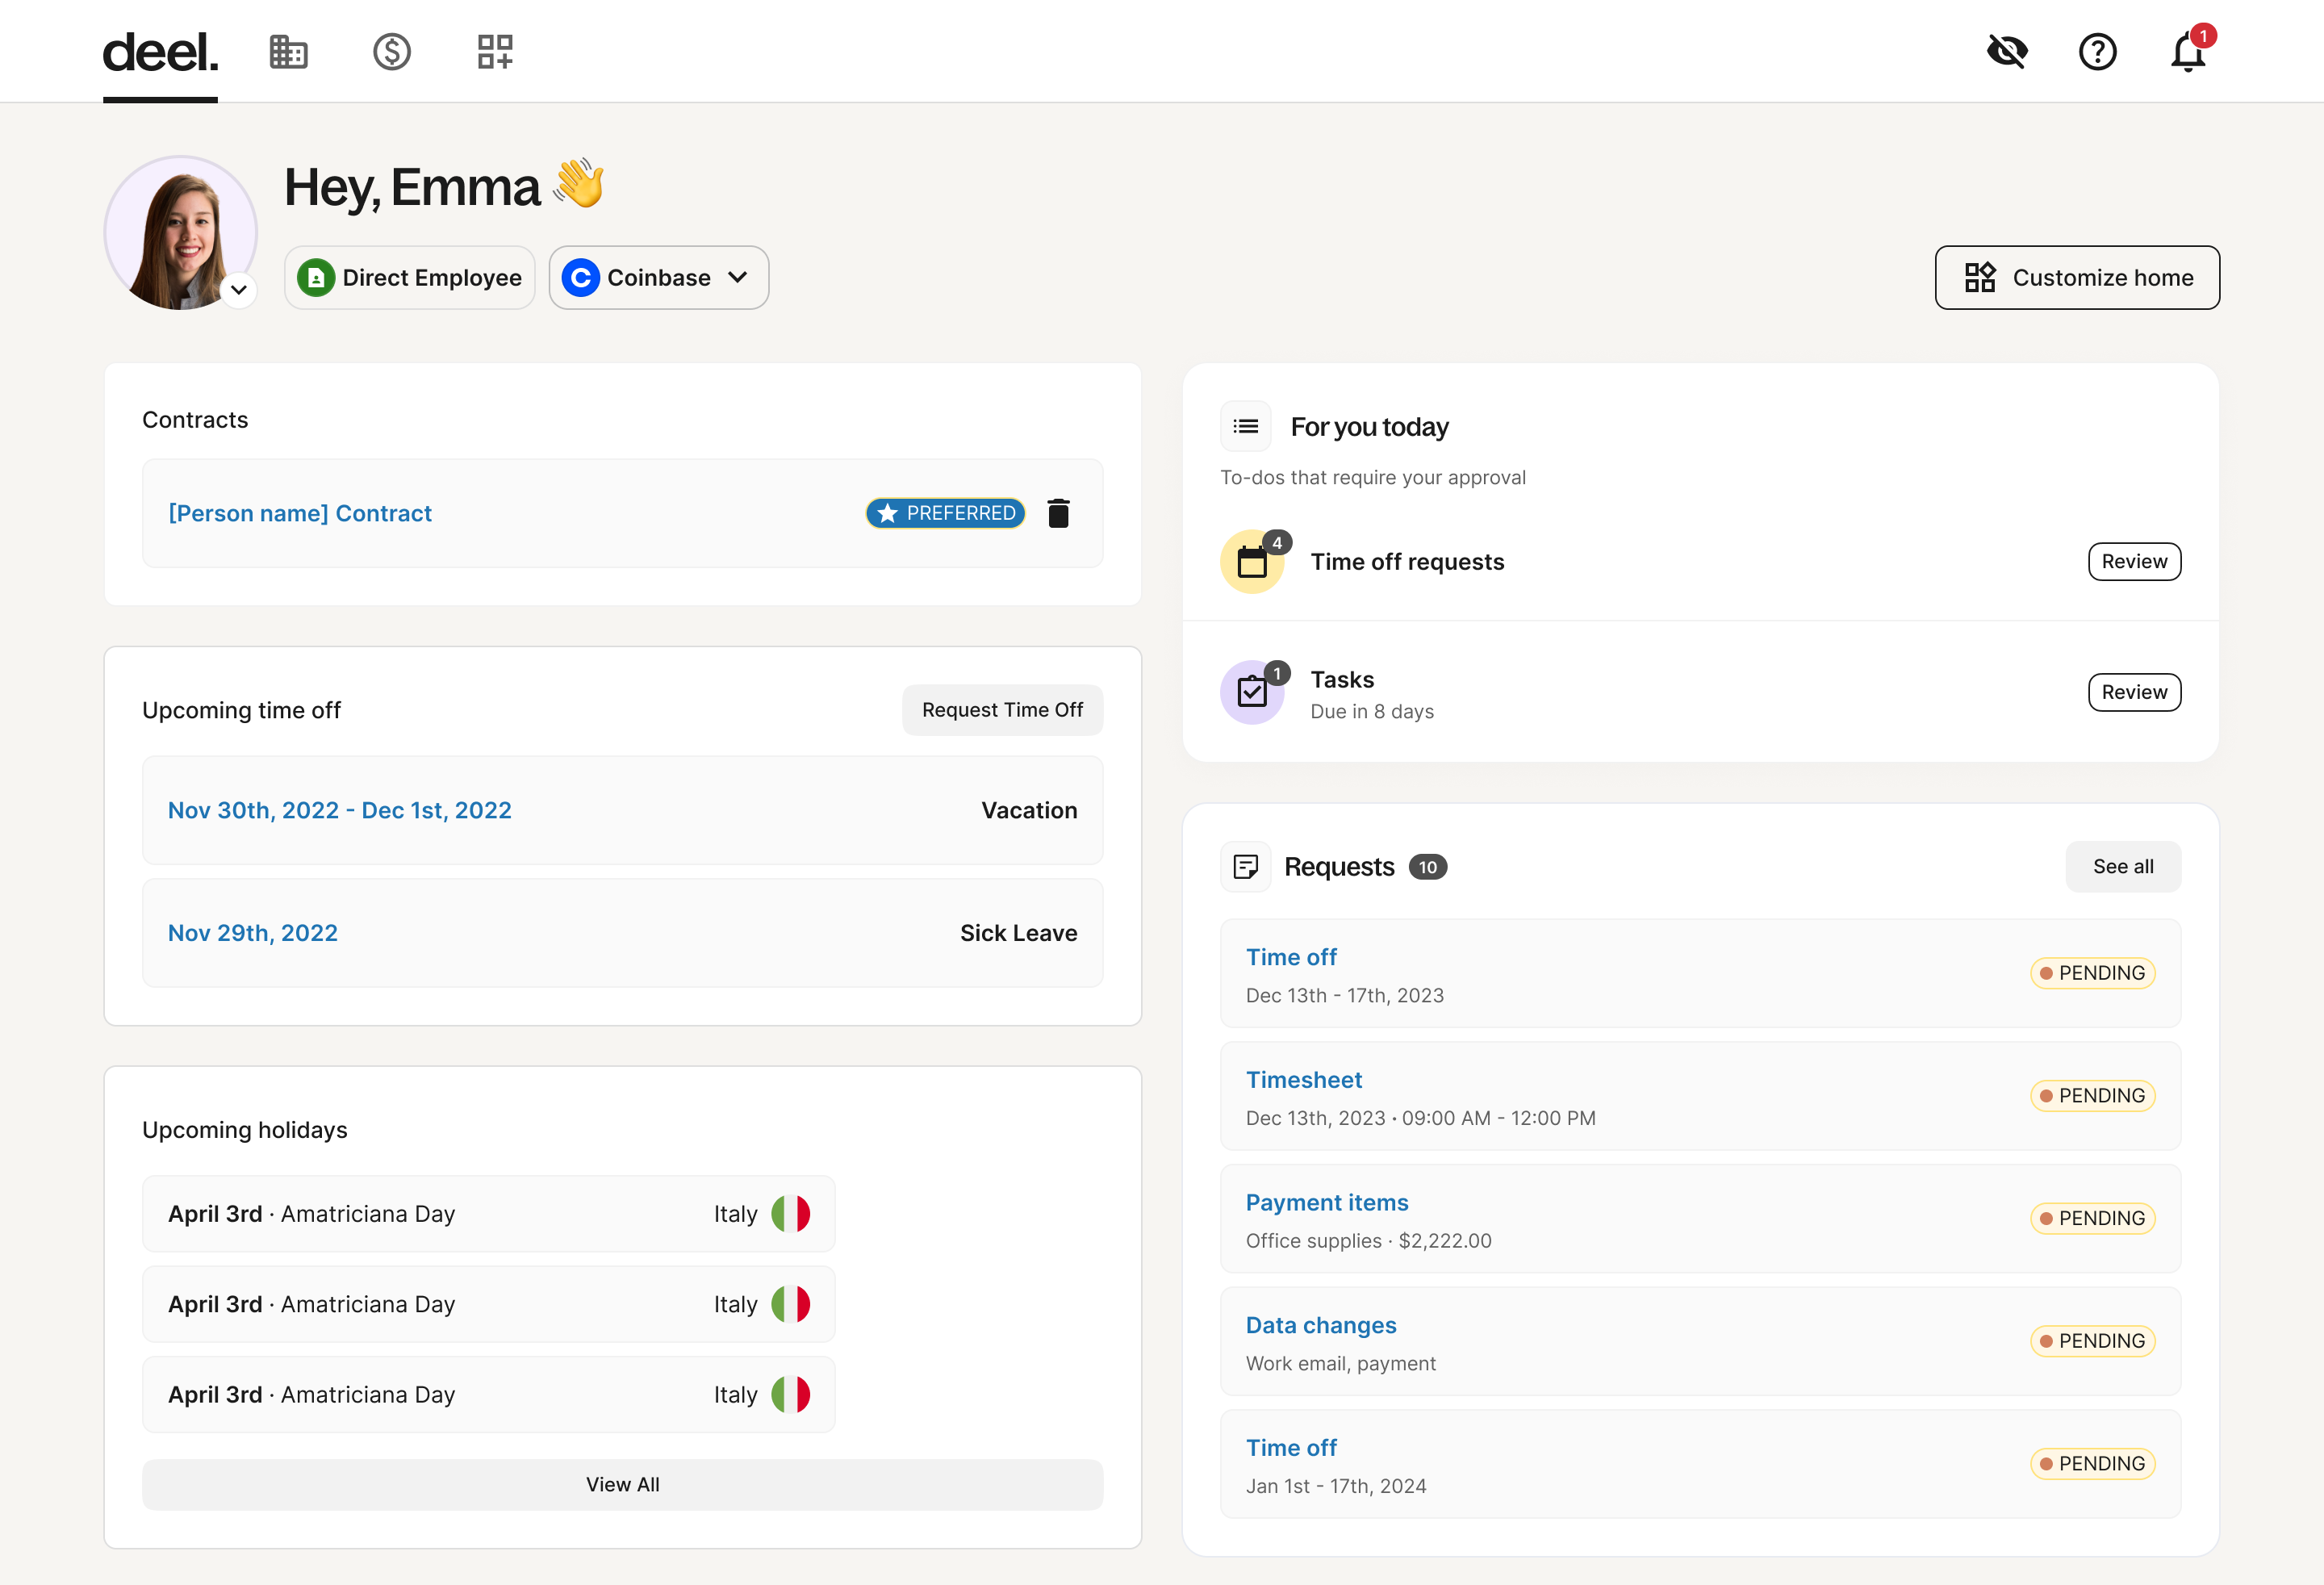Image resolution: width=2324 pixels, height=1585 pixels.
Task: Open the organization building icon
Action: pyautogui.click(x=288, y=52)
